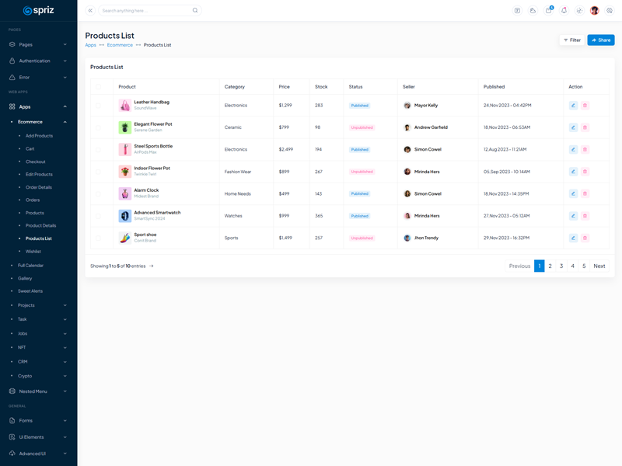Viewport: 622px width, 466px height.
Task: Open Wishlist in the sidebar
Action: pos(33,252)
